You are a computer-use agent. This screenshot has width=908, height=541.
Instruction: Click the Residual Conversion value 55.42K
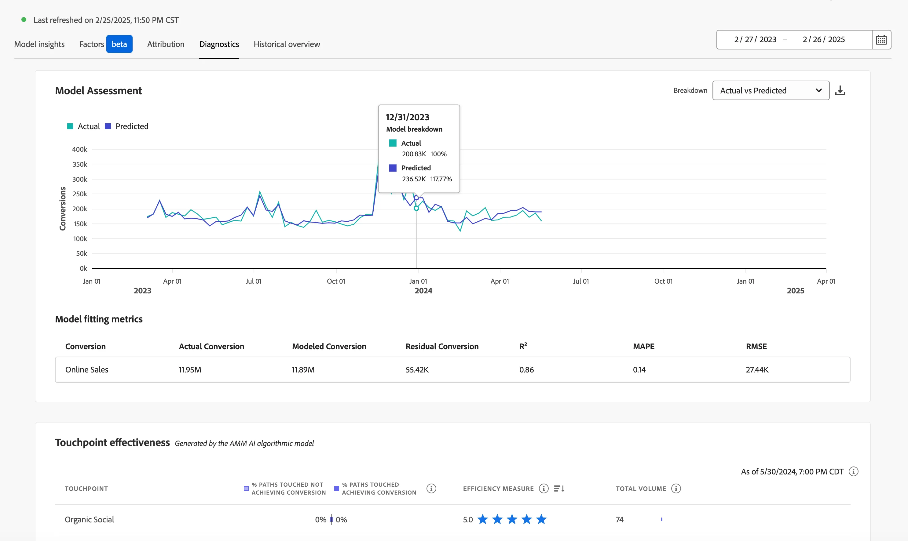417,370
